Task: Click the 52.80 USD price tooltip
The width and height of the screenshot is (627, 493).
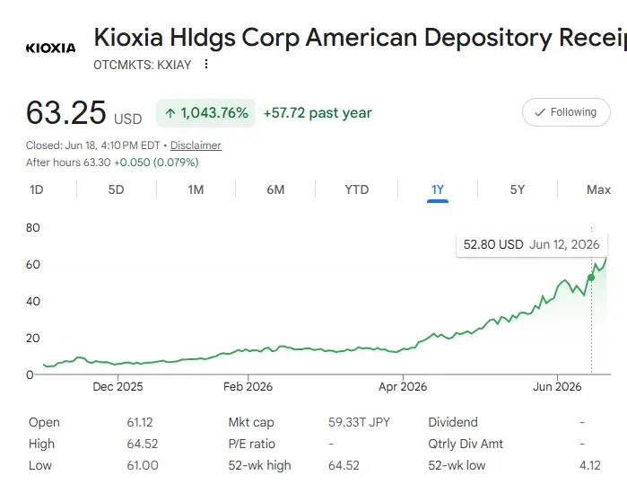Action: click(x=531, y=244)
